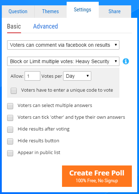Enable 'other' own answers checkbox
This screenshot has height=194, width=139.
(x=10, y=118)
